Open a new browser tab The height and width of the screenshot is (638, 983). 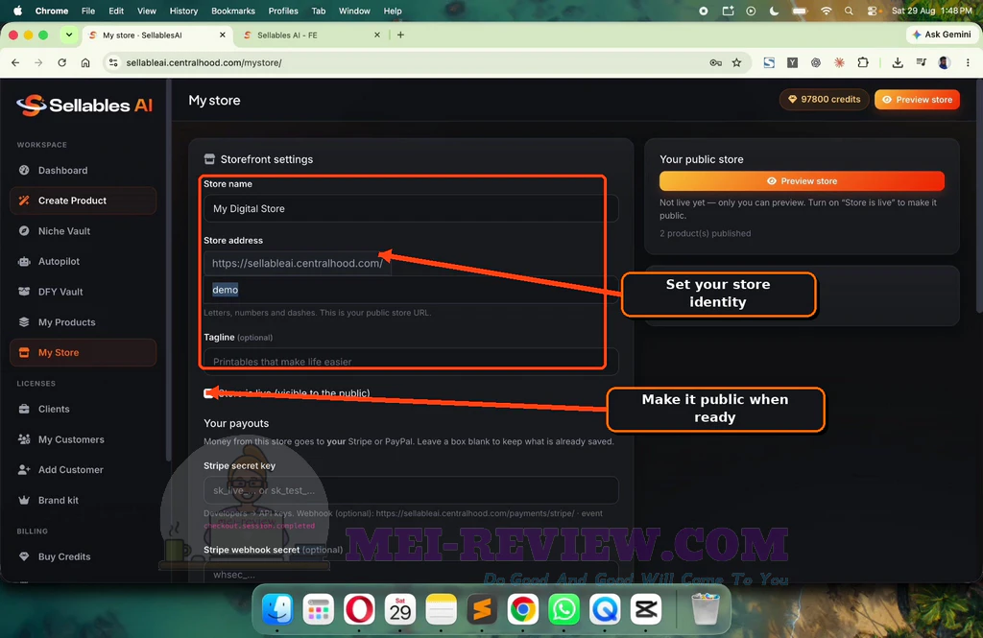pos(400,35)
